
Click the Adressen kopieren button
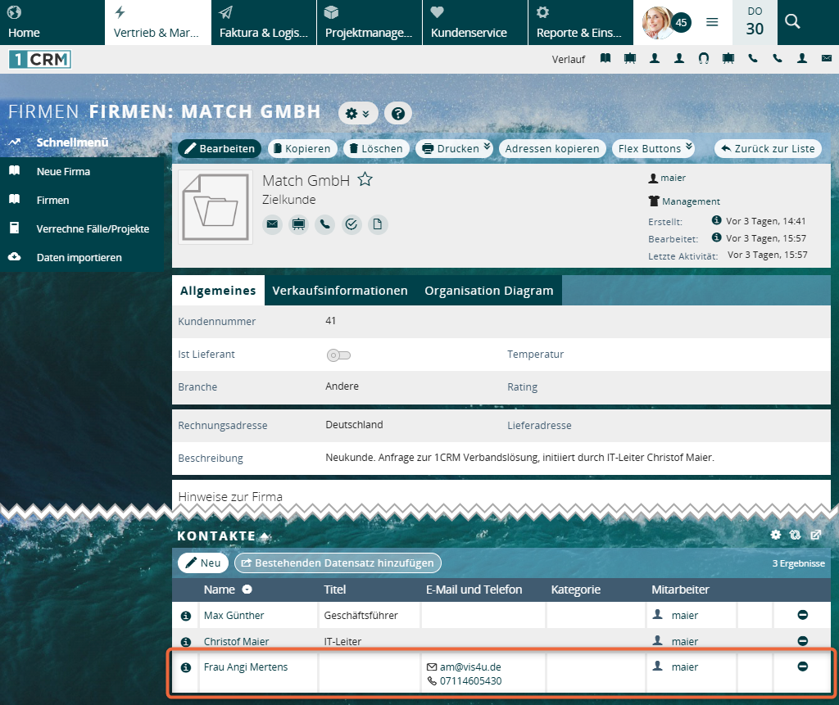[552, 149]
